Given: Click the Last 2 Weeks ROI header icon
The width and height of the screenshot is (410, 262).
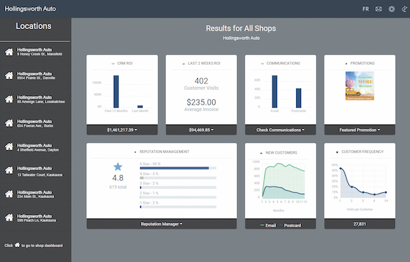Looking at the screenshot, I should [x=184, y=63].
